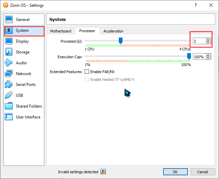
Task: Click the Storage disk icon
Action: (9, 52)
